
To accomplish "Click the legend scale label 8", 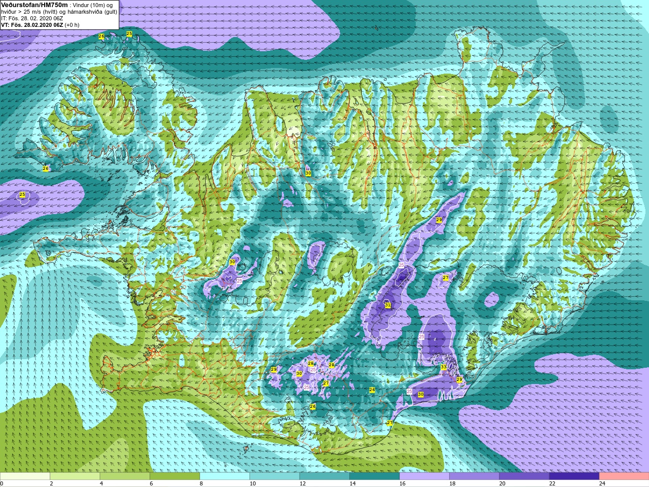I will click(201, 483).
